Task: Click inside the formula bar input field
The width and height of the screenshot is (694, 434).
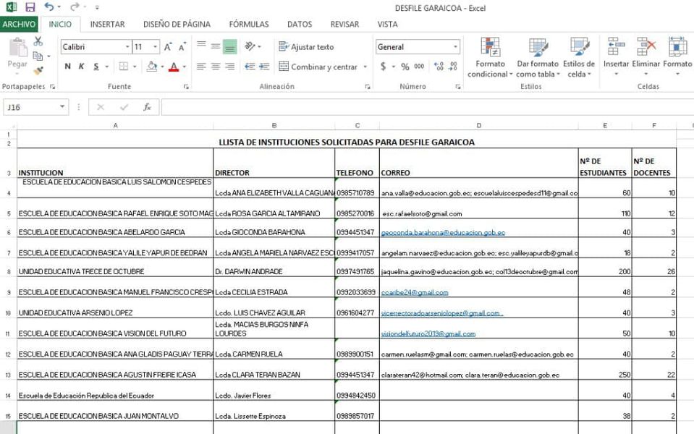Action: click(420, 107)
